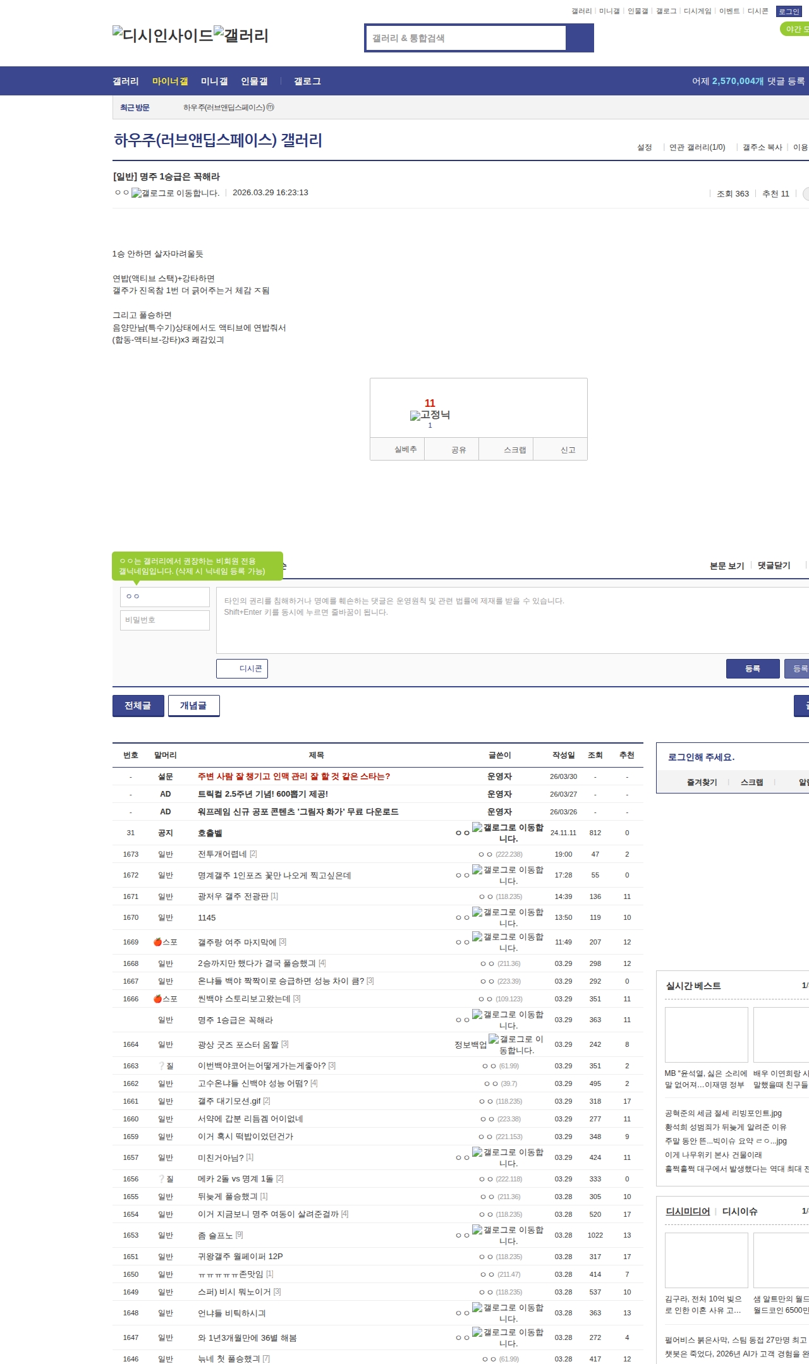Click the 작성일 column header
The width and height of the screenshot is (809, 1364).
tap(564, 755)
